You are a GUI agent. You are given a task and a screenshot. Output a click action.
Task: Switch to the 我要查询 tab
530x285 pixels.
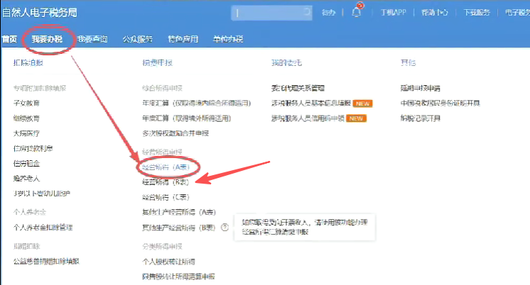point(92,39)
